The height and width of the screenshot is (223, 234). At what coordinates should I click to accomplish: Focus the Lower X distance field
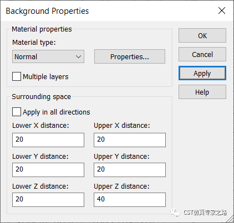click(48, 140)
